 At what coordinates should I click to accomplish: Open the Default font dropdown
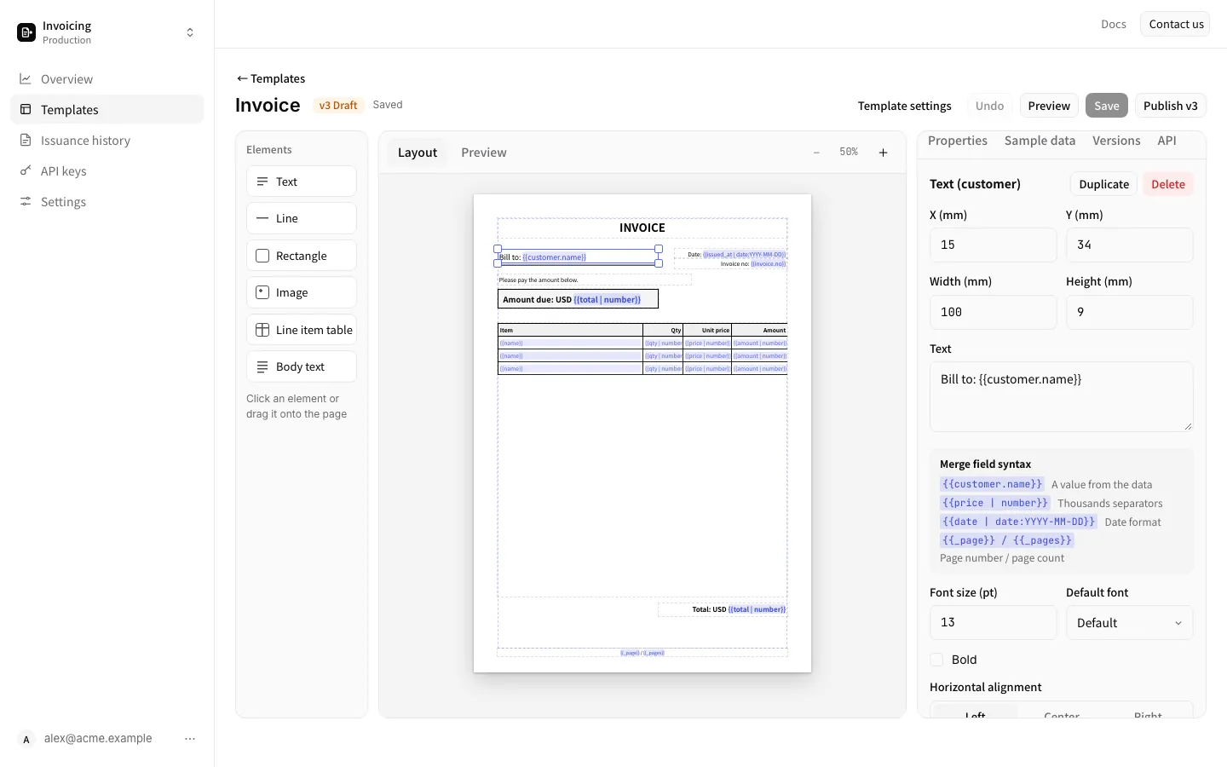[x=1129, y=623]
